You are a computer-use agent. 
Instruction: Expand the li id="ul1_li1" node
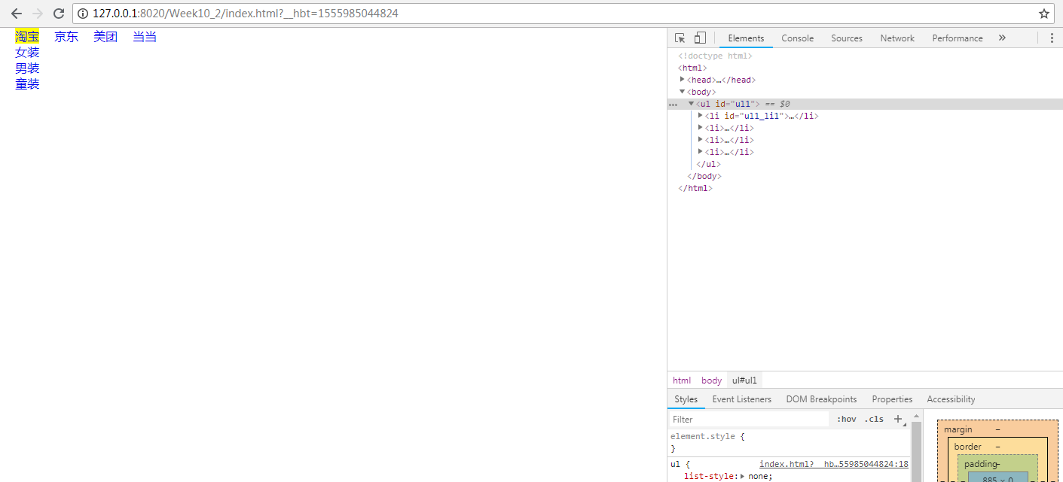click(701, 116)
